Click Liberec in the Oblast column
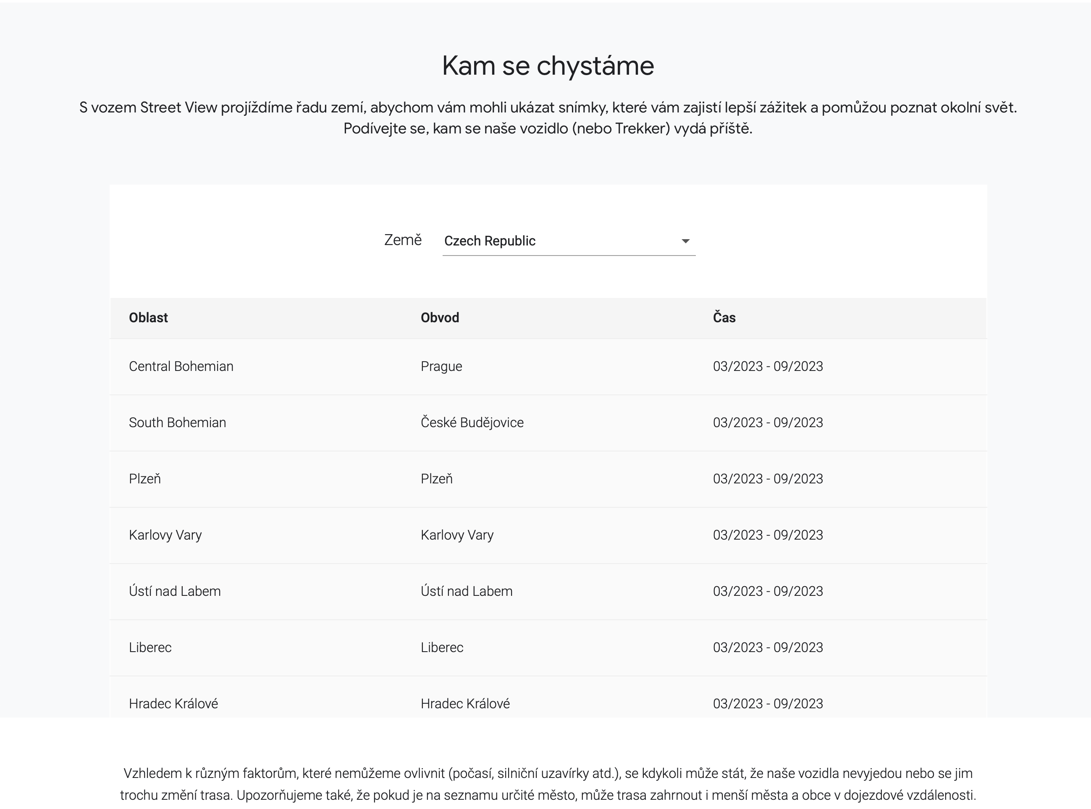This screenshot has height=809, width=1091. (x=150, y=647)
